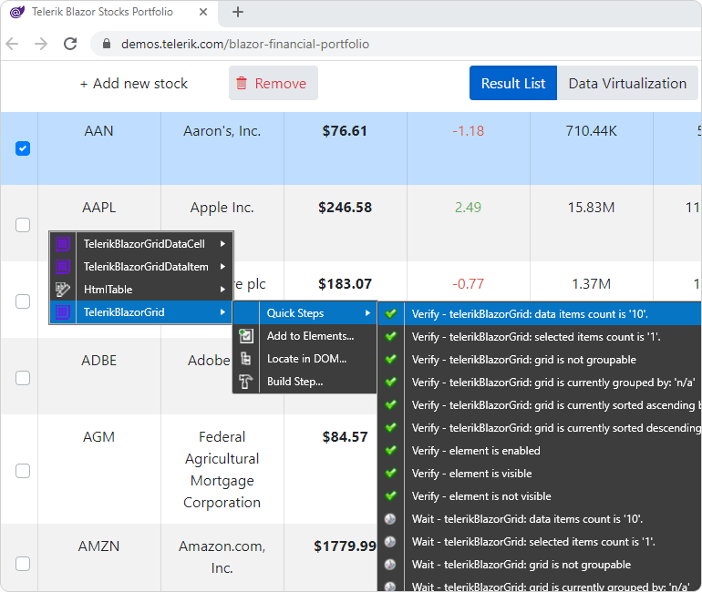Check the AAPL row checkbox

tap(23, 225)
